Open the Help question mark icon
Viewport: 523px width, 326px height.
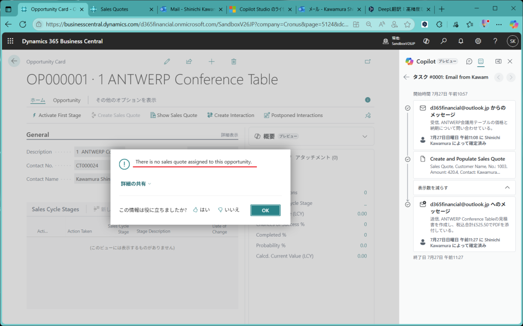click(x=495, y=41)
